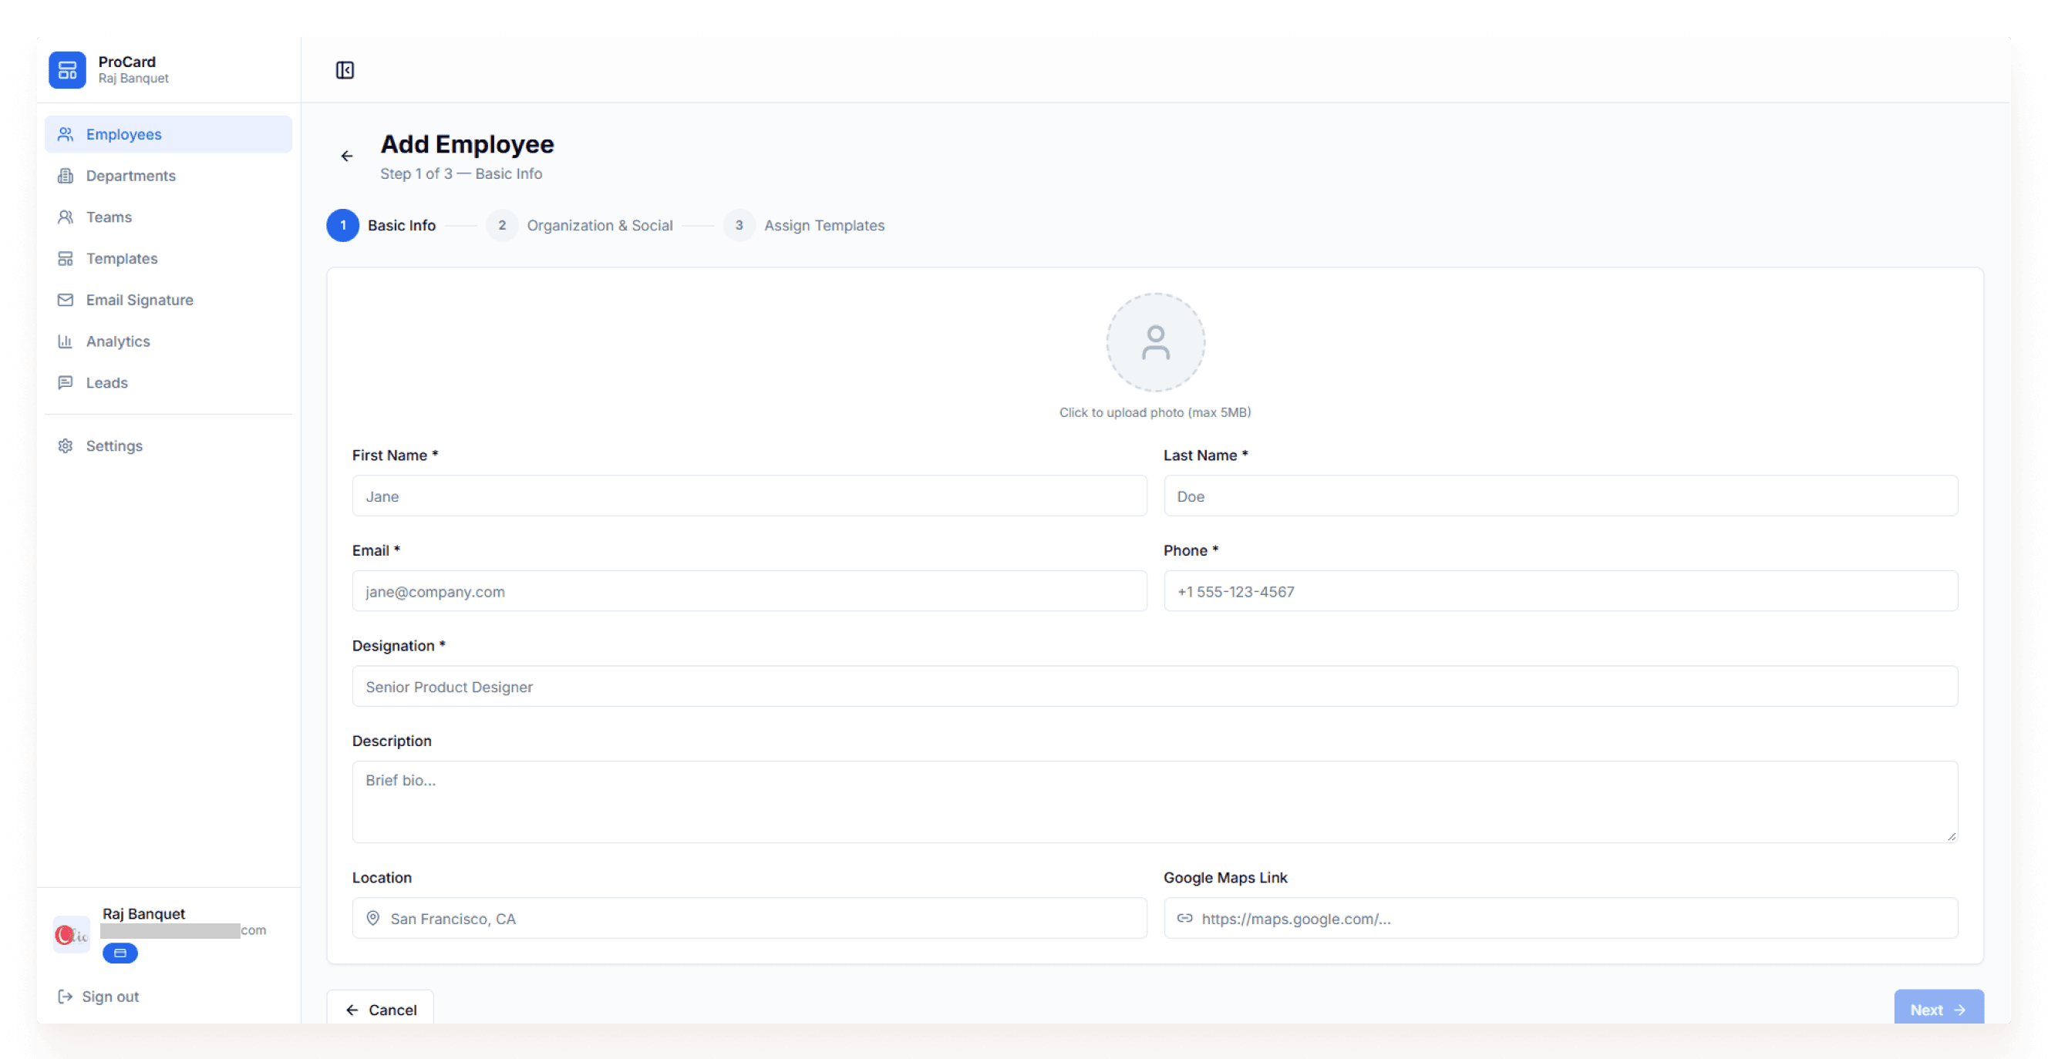
Task: Open Analytics from sidebar
Action: [168, 341]
